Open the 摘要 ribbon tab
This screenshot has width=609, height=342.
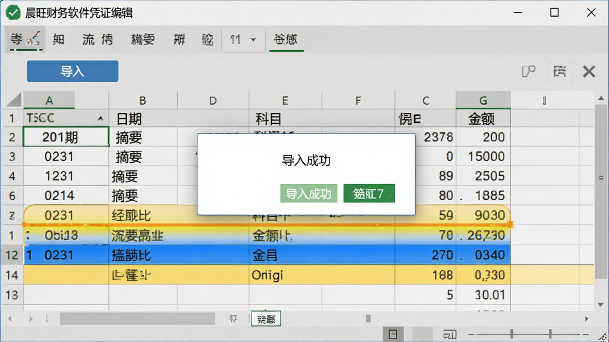pos(143,40)
